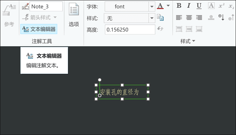Screen dimensions: 236x135
Task: Set vertical alignment to top
Action: click(x=179, y=29)
